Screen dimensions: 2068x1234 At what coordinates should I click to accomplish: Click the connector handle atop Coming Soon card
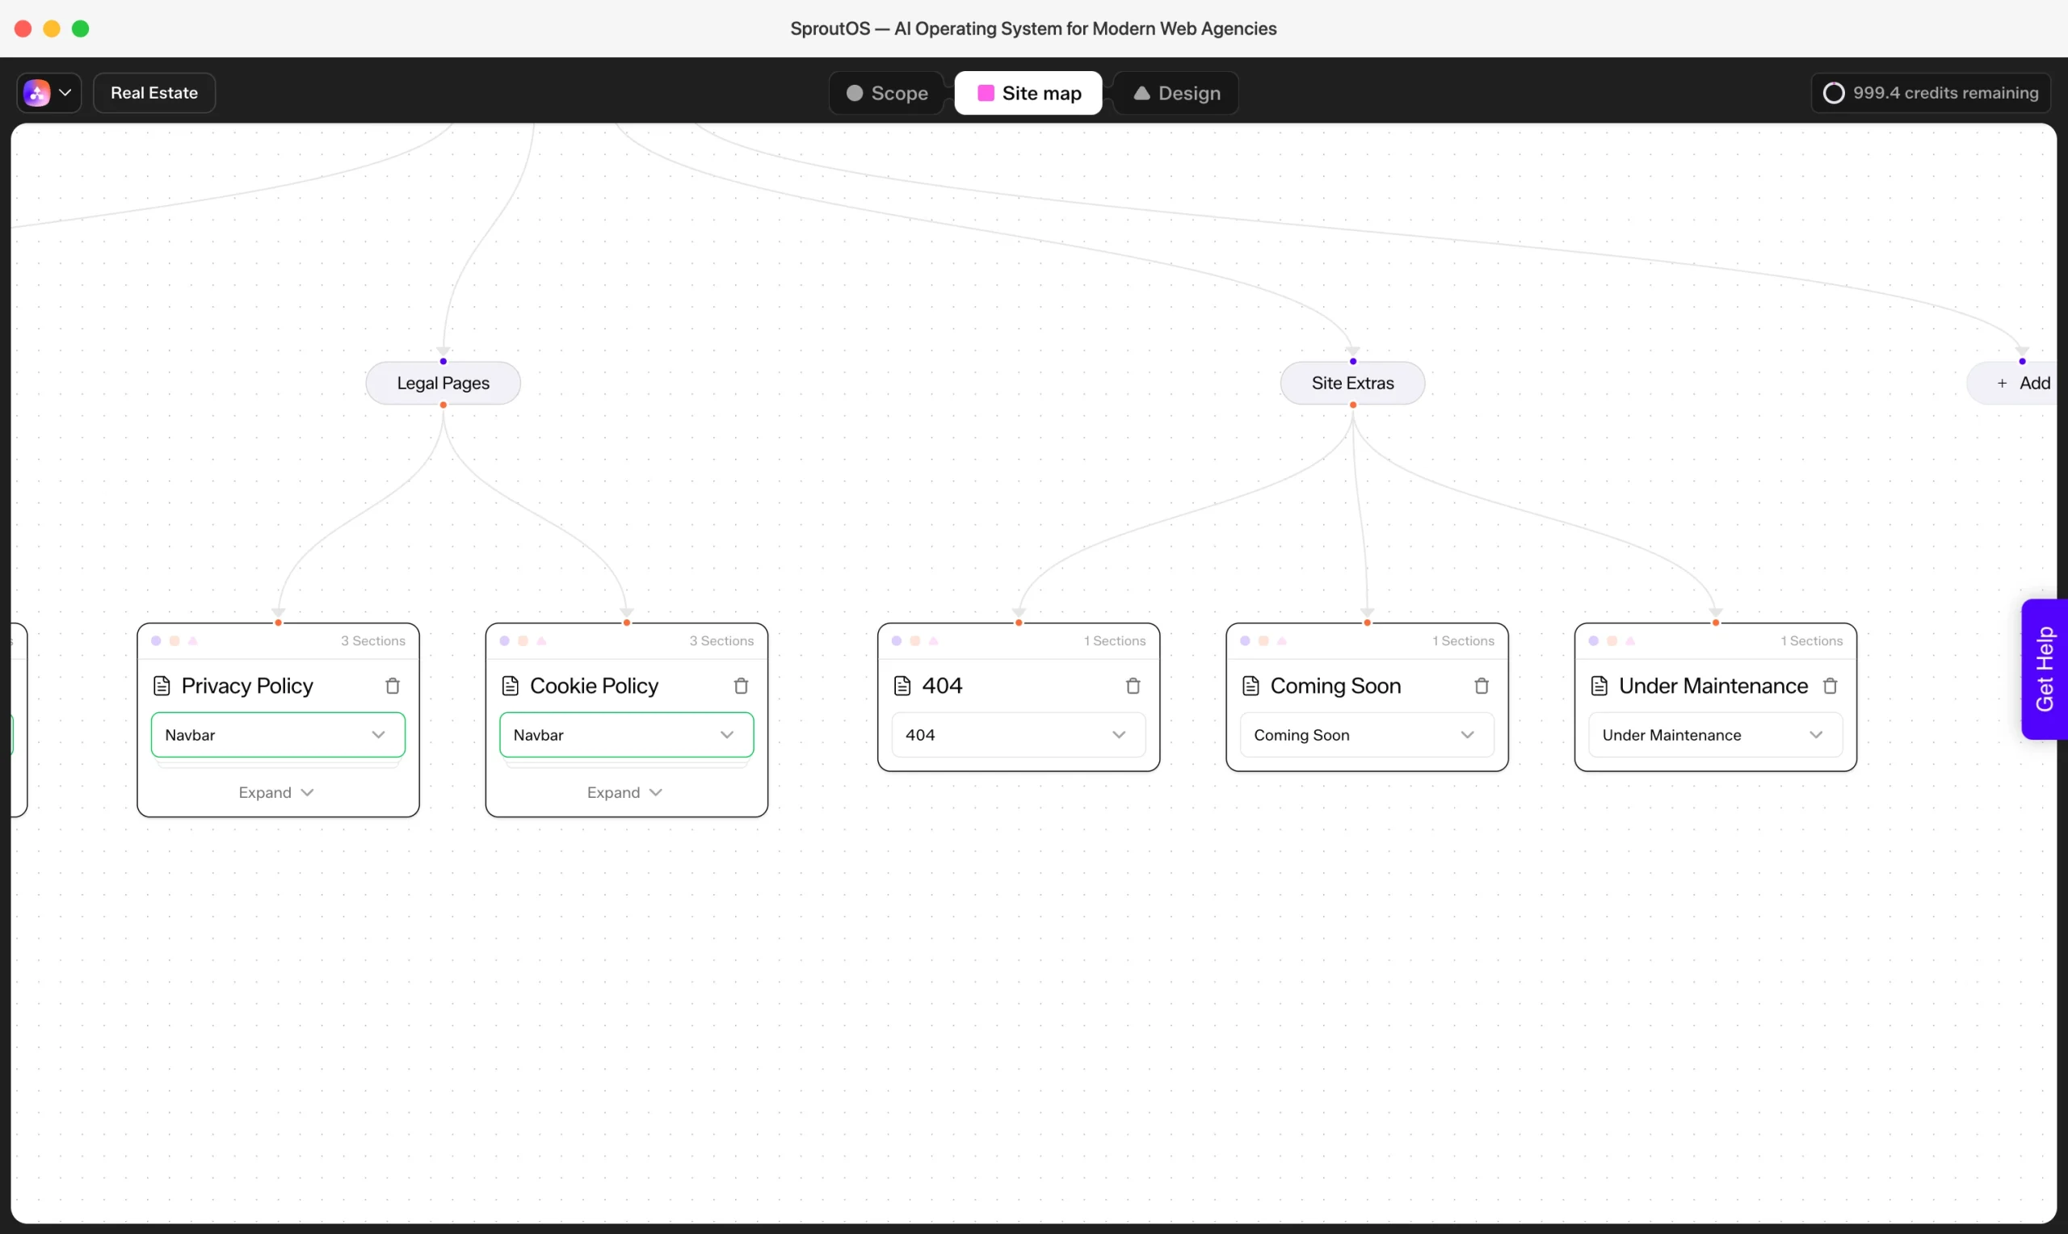coord(1367,623)
